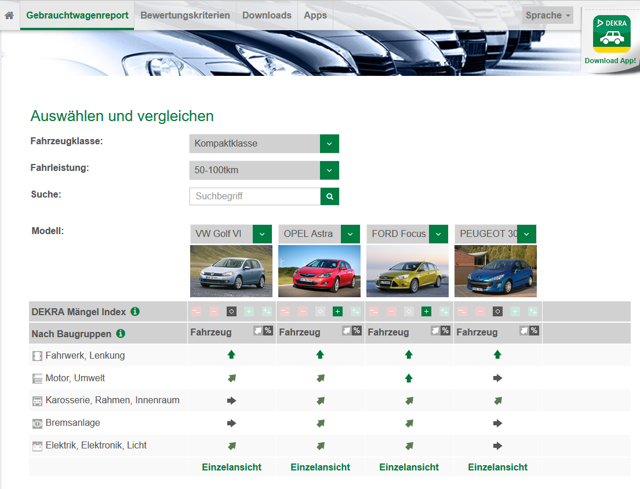
Task: Switch to the Bewertungskriterien tab
Action: pyautogui.click(x=184, y=14)
